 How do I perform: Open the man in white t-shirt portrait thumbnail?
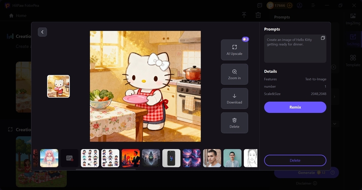coord(212,158)
